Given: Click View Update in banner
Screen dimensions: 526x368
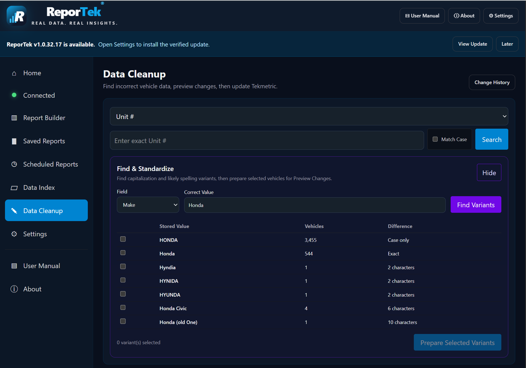Looking at the screenshot, I should point(472,44).
